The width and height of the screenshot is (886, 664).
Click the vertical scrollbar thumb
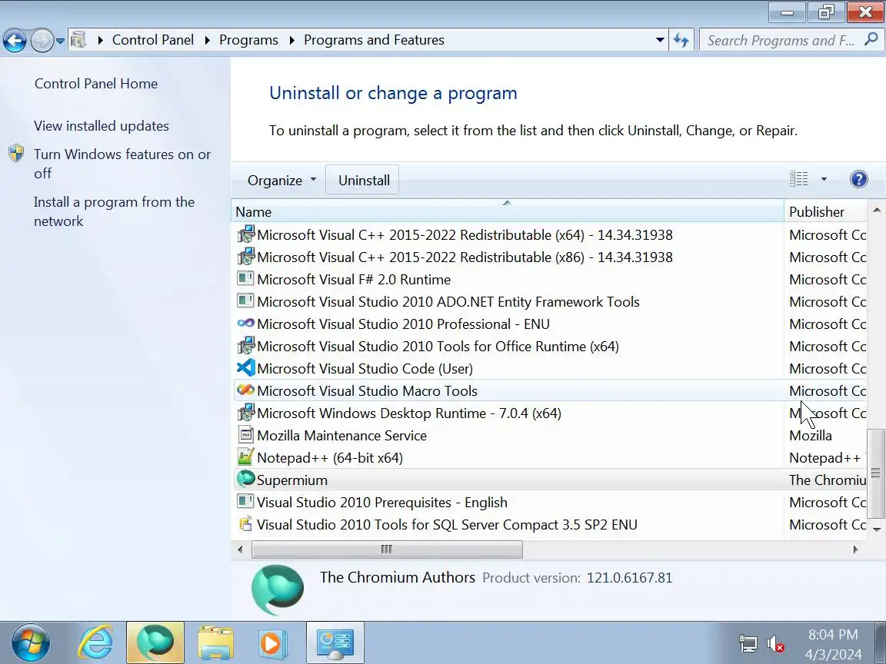click(x=877, y=473)
